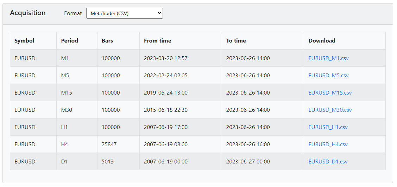This screenshot has width=397, height=187.
Task: Download the EURUSD_M30.csv file
Action: click(330, 110)
